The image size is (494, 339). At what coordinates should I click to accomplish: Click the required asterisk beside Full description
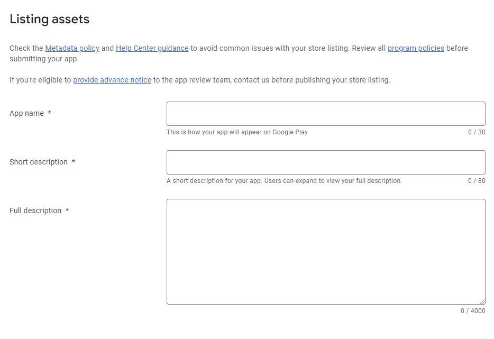67,209
